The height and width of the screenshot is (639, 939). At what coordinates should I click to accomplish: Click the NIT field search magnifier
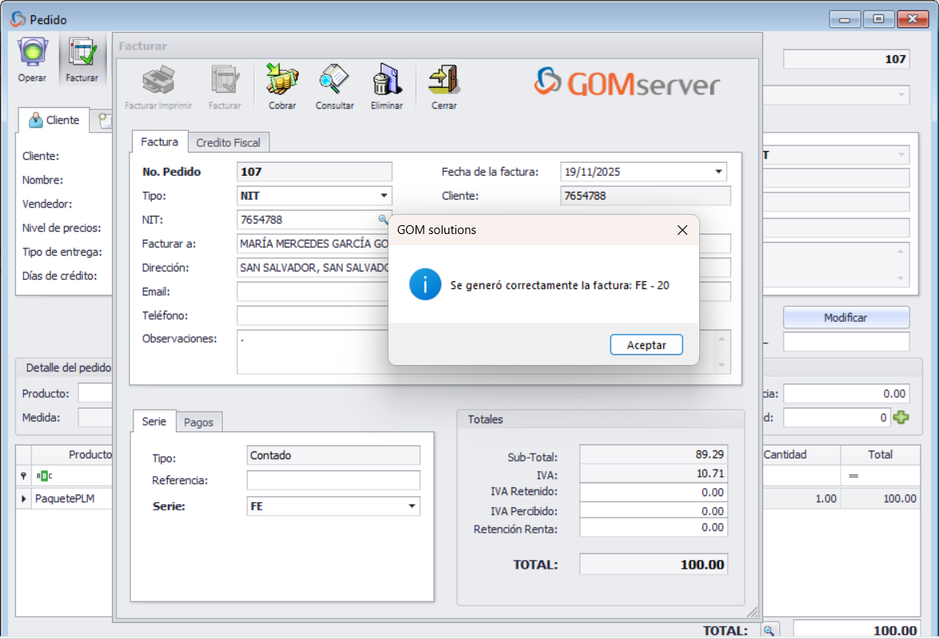tap(383, 219)
